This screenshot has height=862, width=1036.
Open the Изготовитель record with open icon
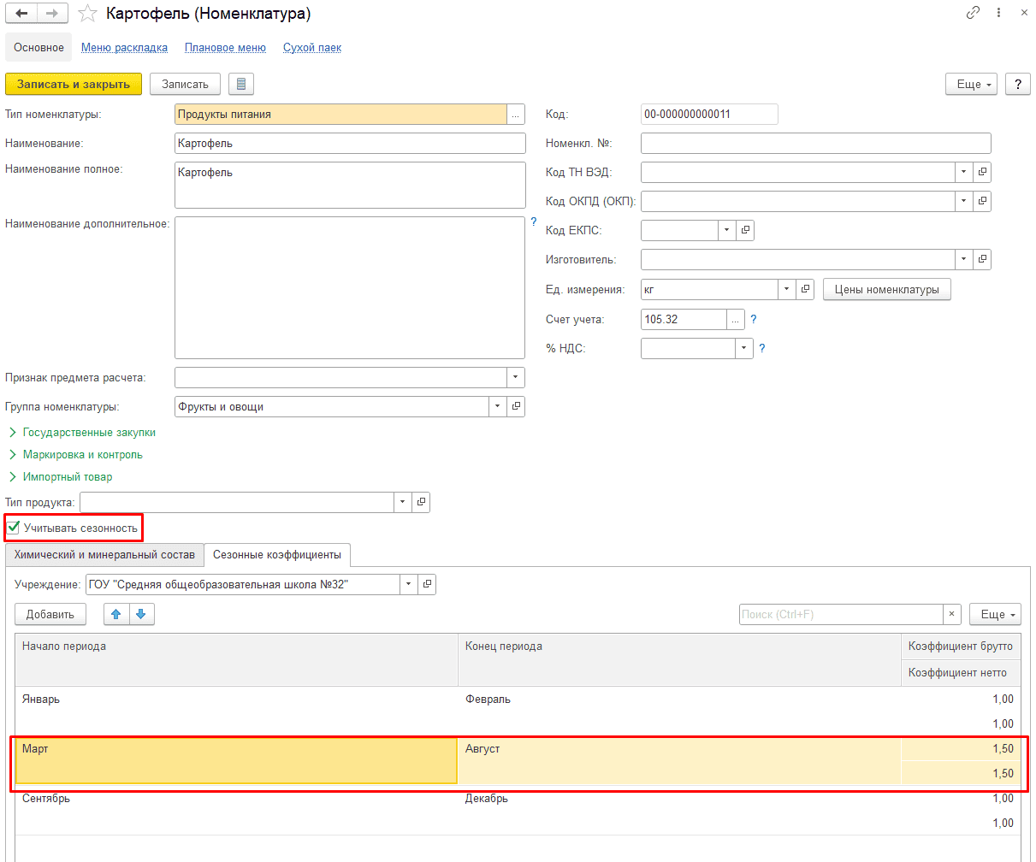coord(982,259)
